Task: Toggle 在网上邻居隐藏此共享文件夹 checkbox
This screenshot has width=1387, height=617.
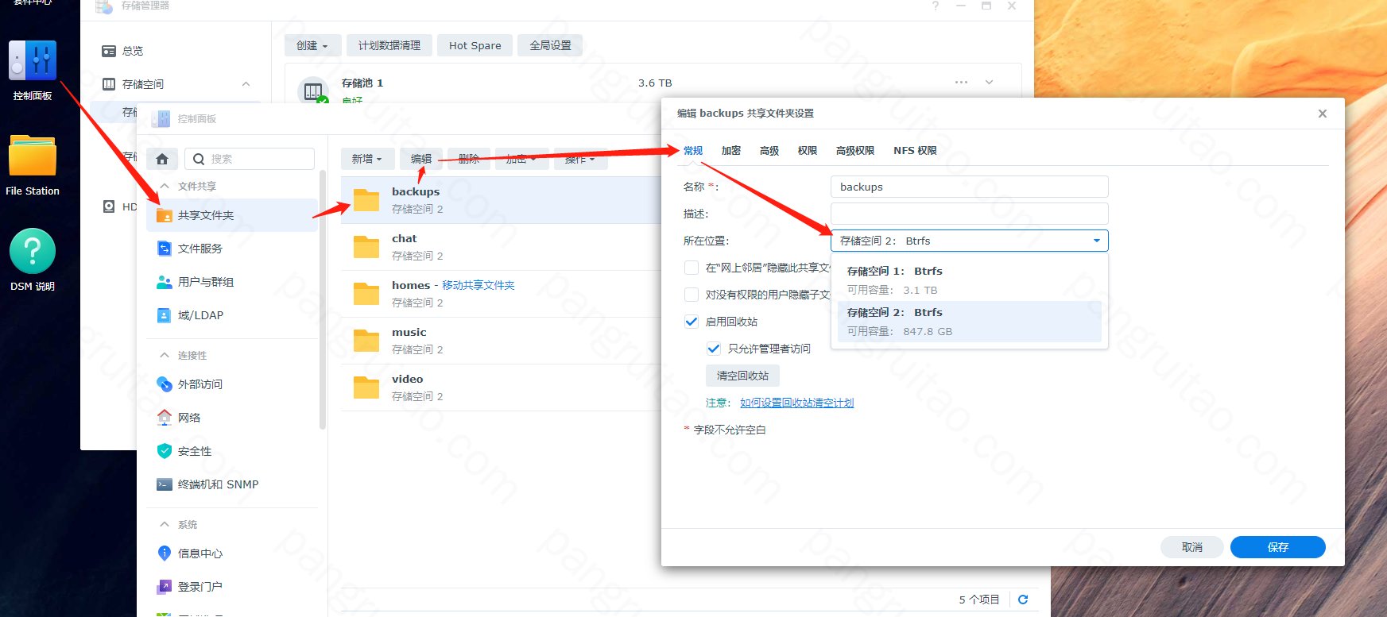Action: tap(692, 268)
